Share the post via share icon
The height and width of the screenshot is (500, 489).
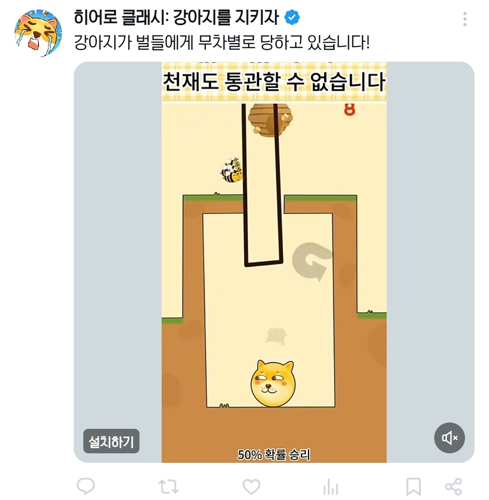coord(453,486)
